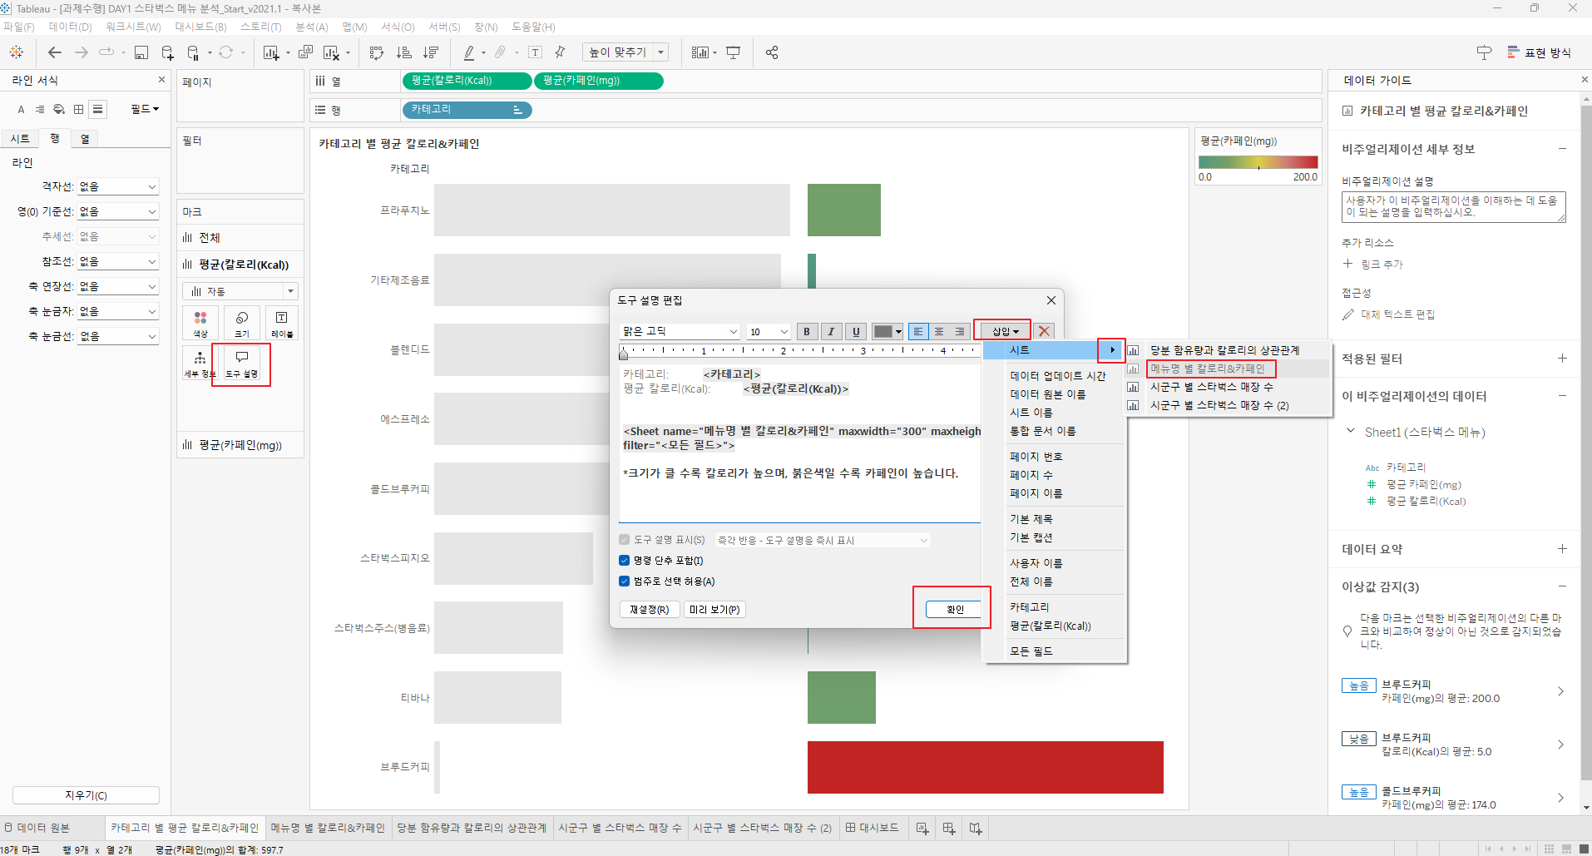Toggle underline in tooltip editor
Viewport: 1592px width, 856px height.
(856, 331)
